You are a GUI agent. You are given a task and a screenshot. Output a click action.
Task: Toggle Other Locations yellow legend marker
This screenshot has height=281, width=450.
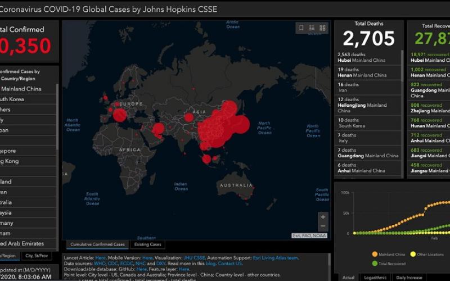pyautogui.click(x=413, y=254)
